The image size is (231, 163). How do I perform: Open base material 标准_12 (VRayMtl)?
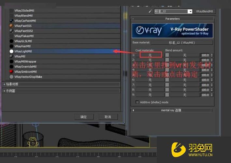(x=182, y=43)
